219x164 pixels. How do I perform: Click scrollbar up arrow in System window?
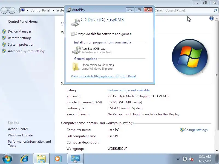[217, 18]
